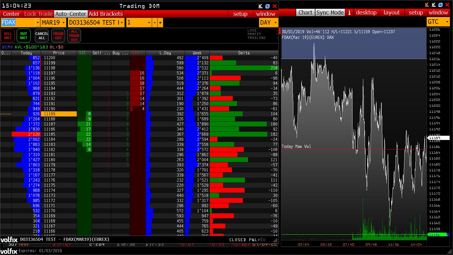Click the Trading DOM blue maximize icon
Image resolution: width=453 pixels, height=255 pixels.
268,6
